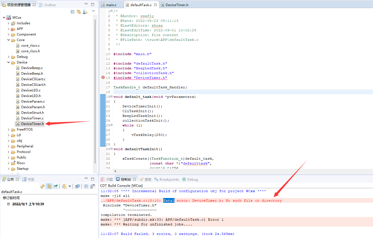Click the Build Failed summary line
The image size is (373, 238).
(x=167, y=234)
